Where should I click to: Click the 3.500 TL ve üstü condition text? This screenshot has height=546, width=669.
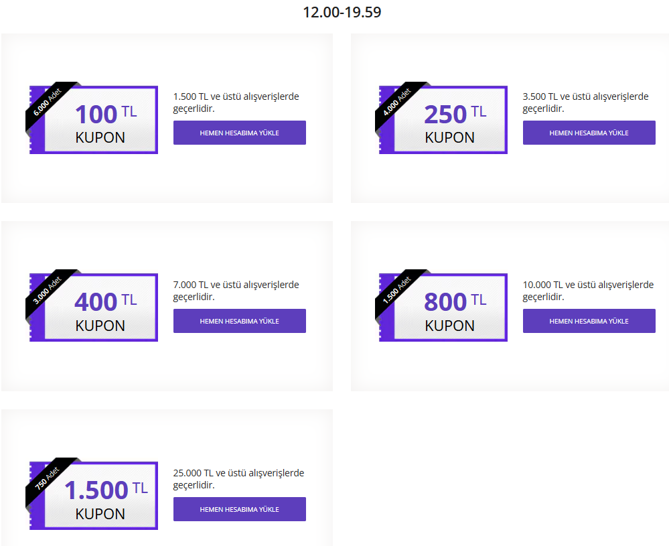585,103
